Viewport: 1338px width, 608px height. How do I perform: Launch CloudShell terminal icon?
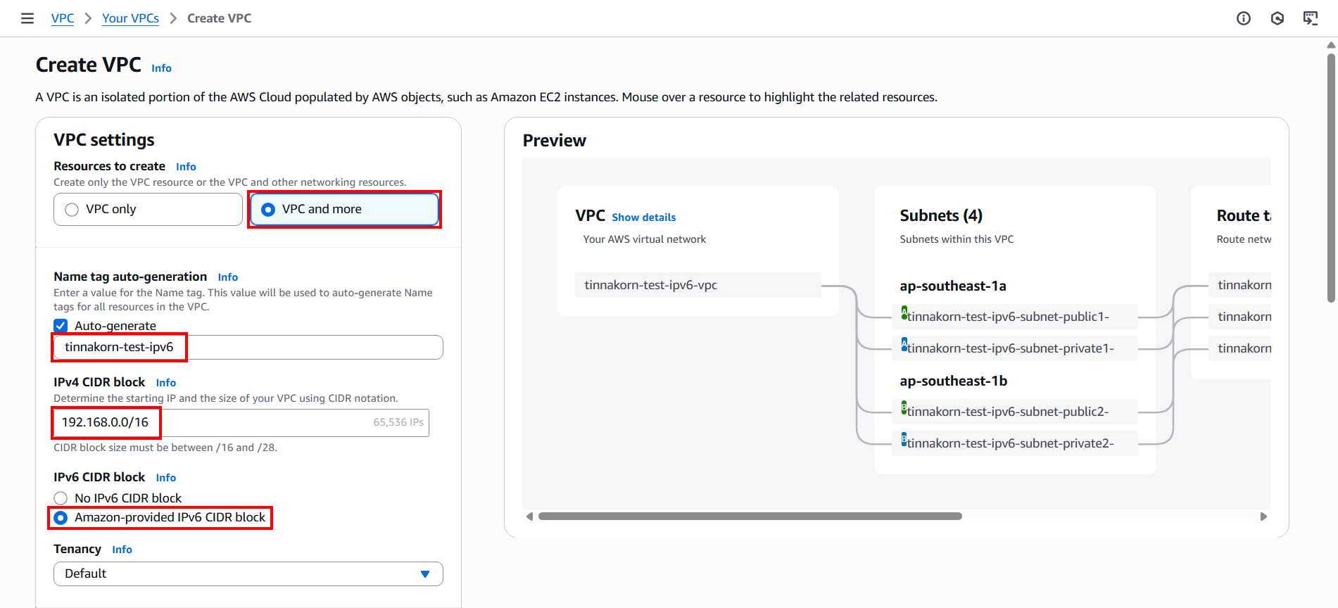[x=1311, y=18]
